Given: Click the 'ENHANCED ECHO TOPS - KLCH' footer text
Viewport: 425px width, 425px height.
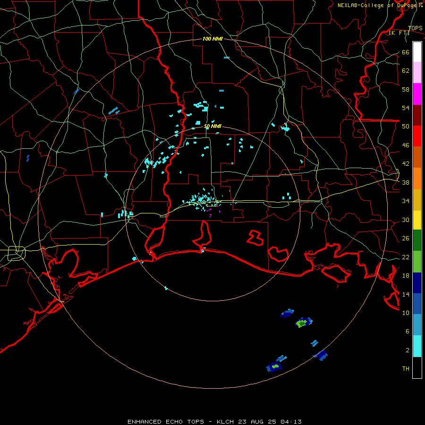Looking at the screenshot, I should [x=182, y=422].
